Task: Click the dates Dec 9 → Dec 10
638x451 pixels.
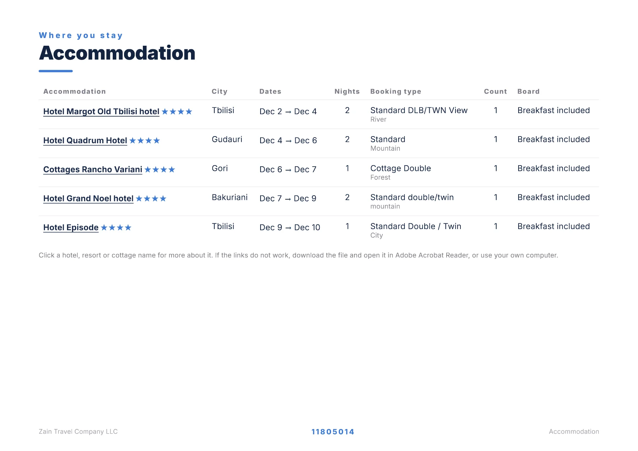Action: [x=290, y=228]
